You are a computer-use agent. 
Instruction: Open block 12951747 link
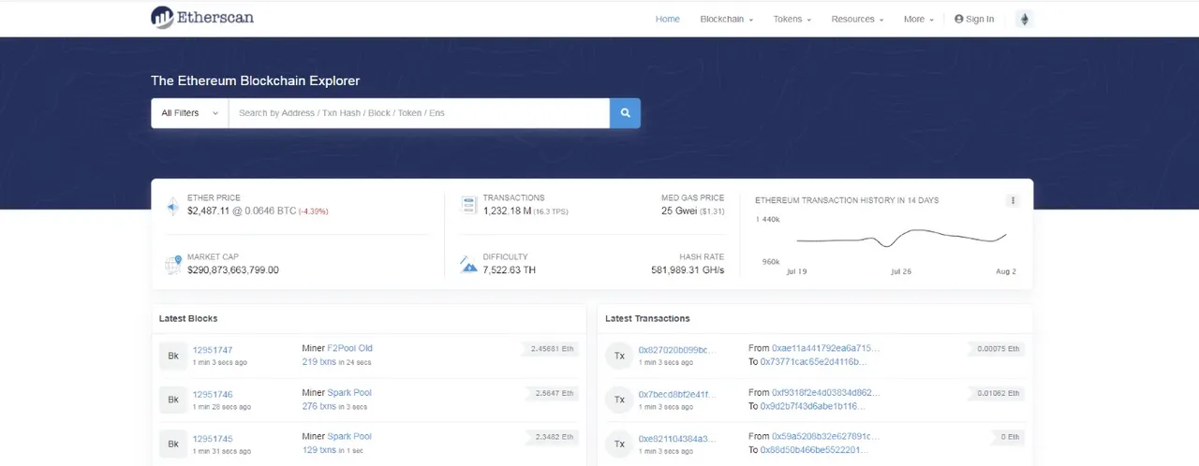(x=213, y=350)
